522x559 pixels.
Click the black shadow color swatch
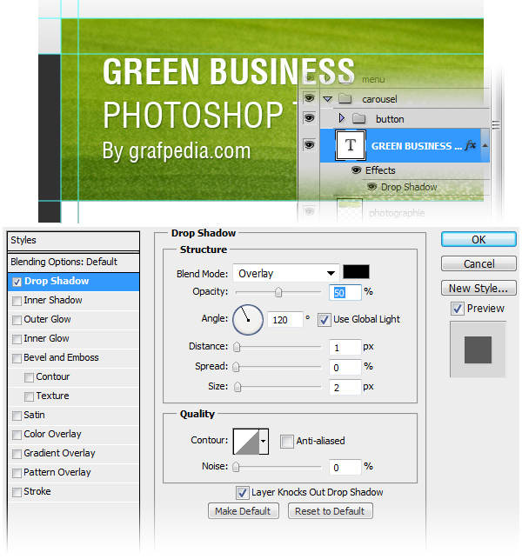(x=356, y=272)
